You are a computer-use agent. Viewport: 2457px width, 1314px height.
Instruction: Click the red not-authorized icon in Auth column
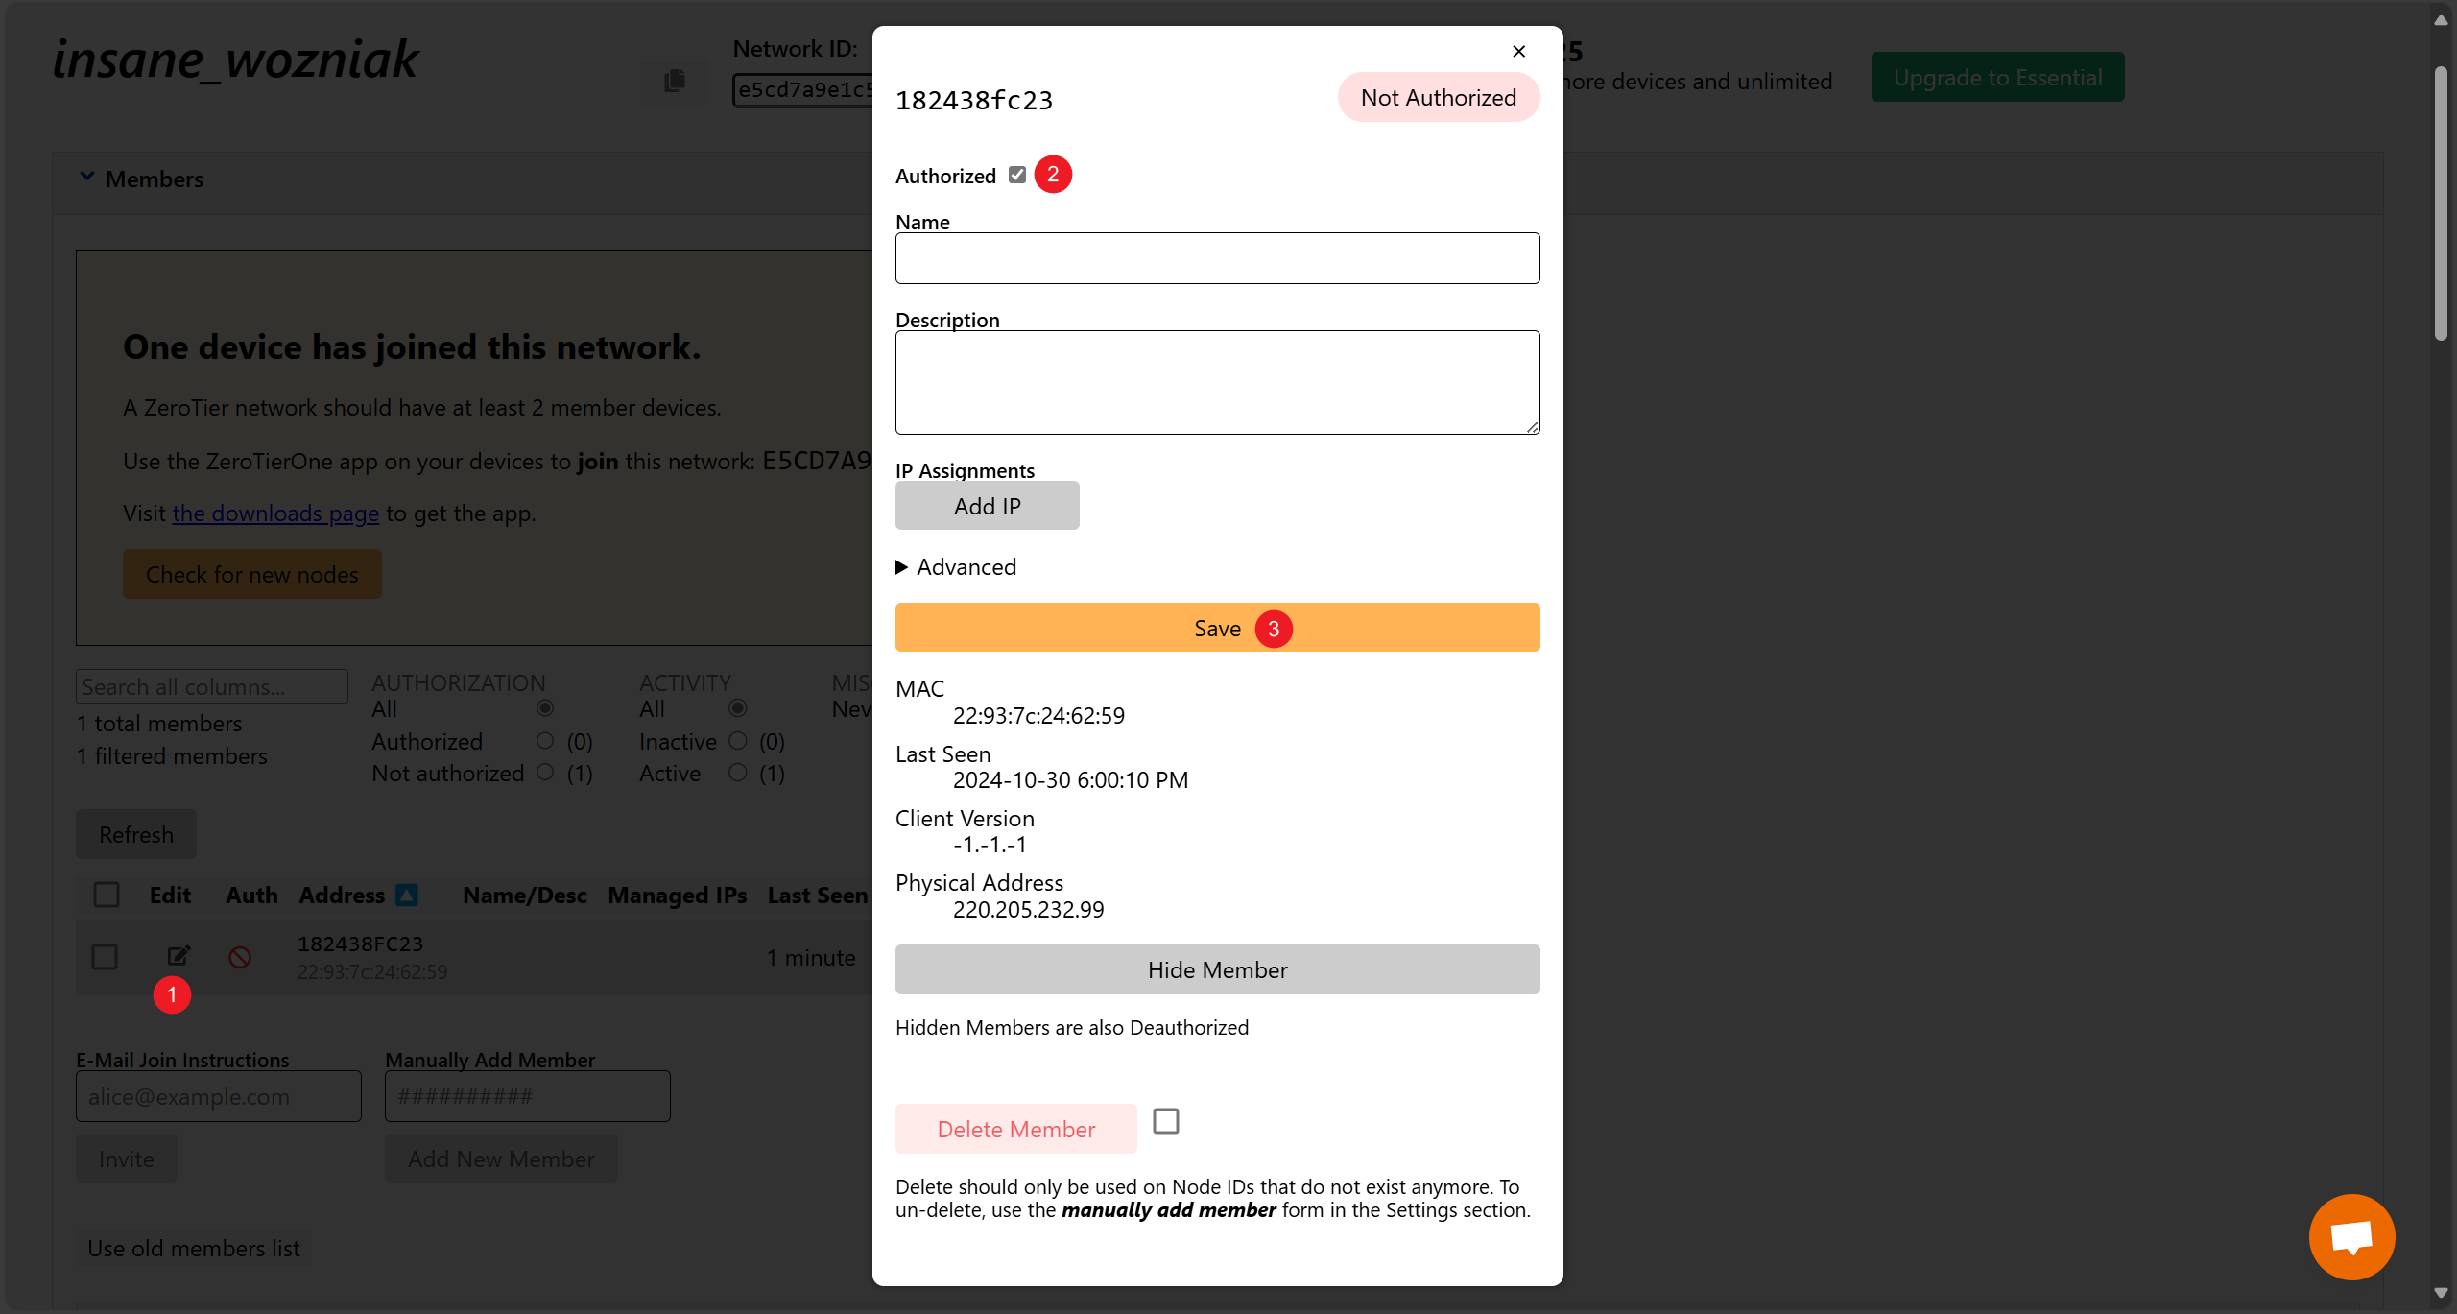click(240, 957)
